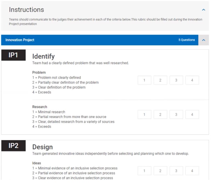
Task: Select score 4 for Research
Action: 192,114
